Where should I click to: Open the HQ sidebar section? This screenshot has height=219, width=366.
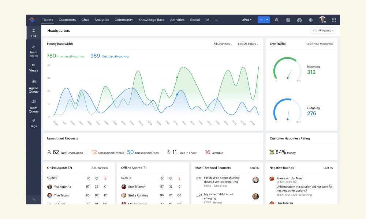[x=34, y=33]
